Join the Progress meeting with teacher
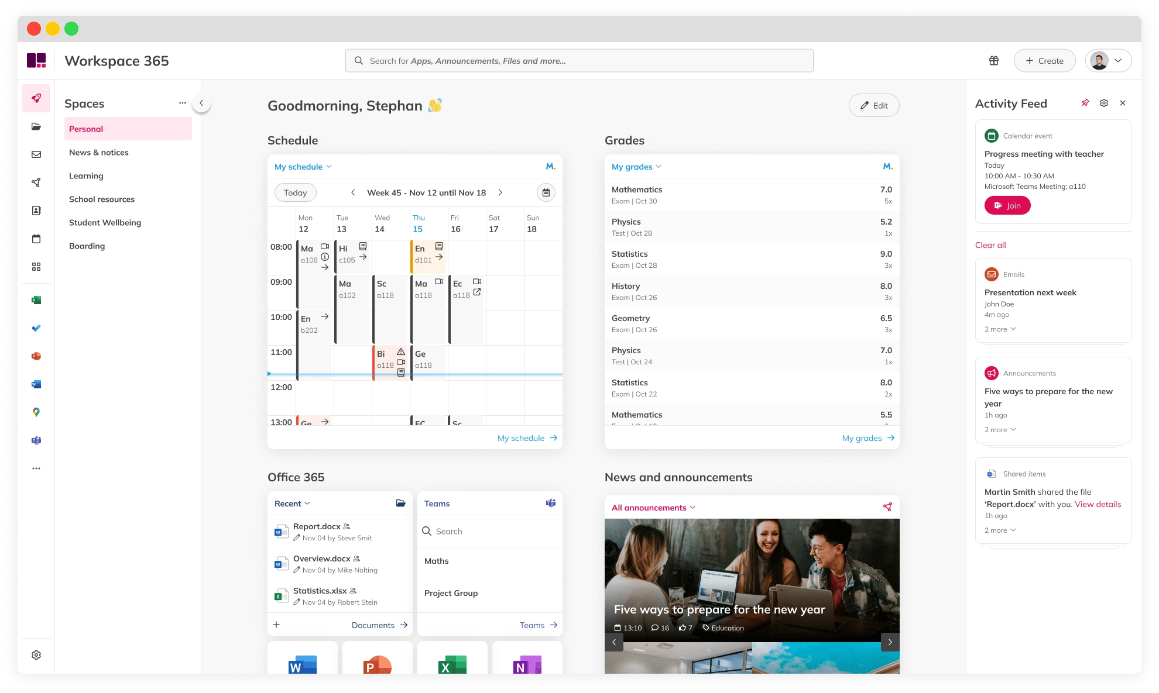Viewport: 1159px width, 693px height. coord(1007,205)
